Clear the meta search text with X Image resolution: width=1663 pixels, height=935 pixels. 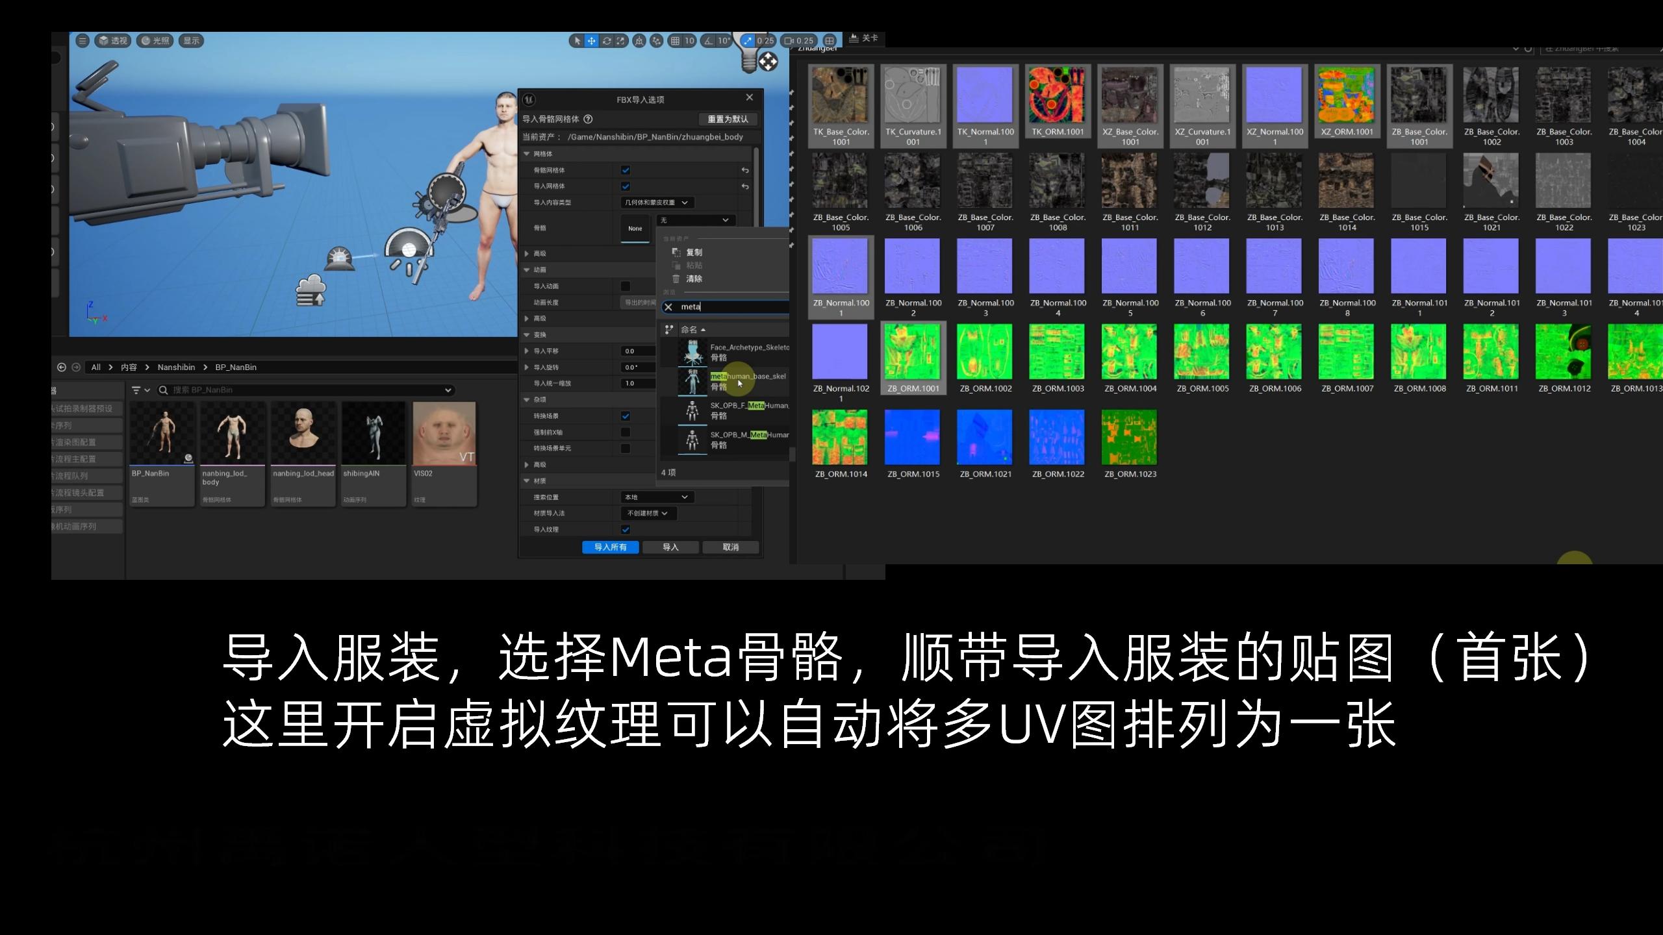coord(668,307)
